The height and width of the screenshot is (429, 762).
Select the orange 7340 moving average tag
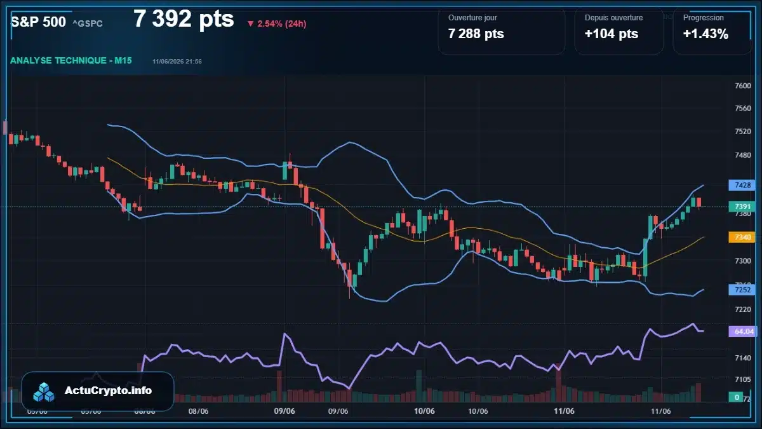[742, 237]
